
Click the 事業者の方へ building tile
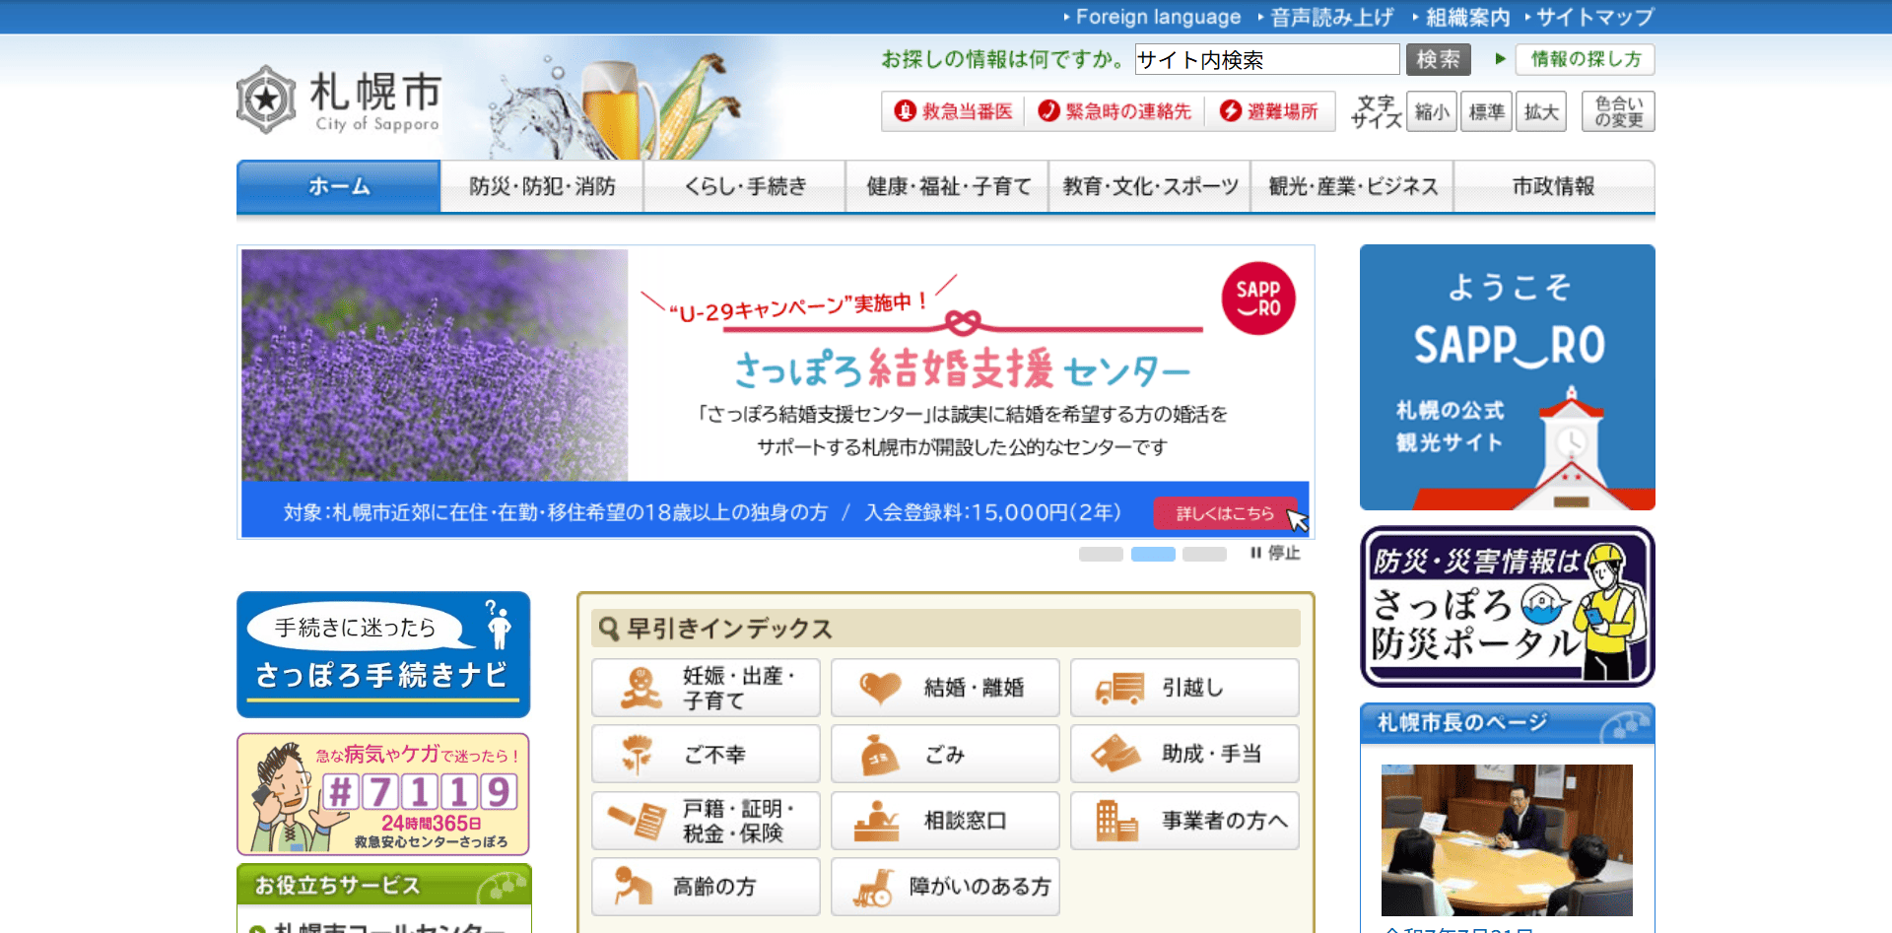click(1184, 821)
